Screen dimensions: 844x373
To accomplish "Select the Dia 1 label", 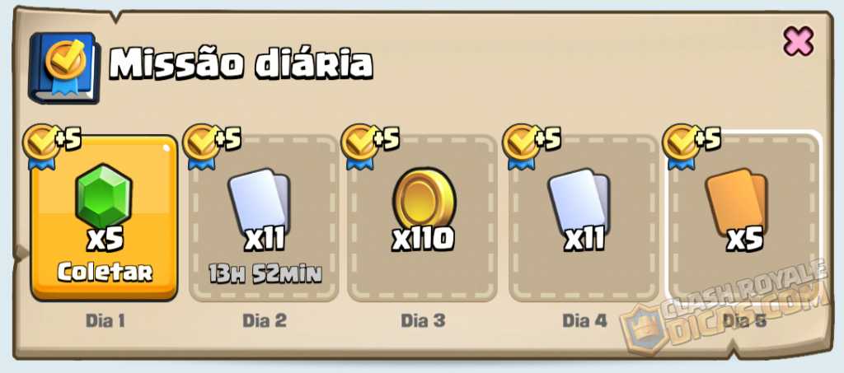I will point(105,321).
